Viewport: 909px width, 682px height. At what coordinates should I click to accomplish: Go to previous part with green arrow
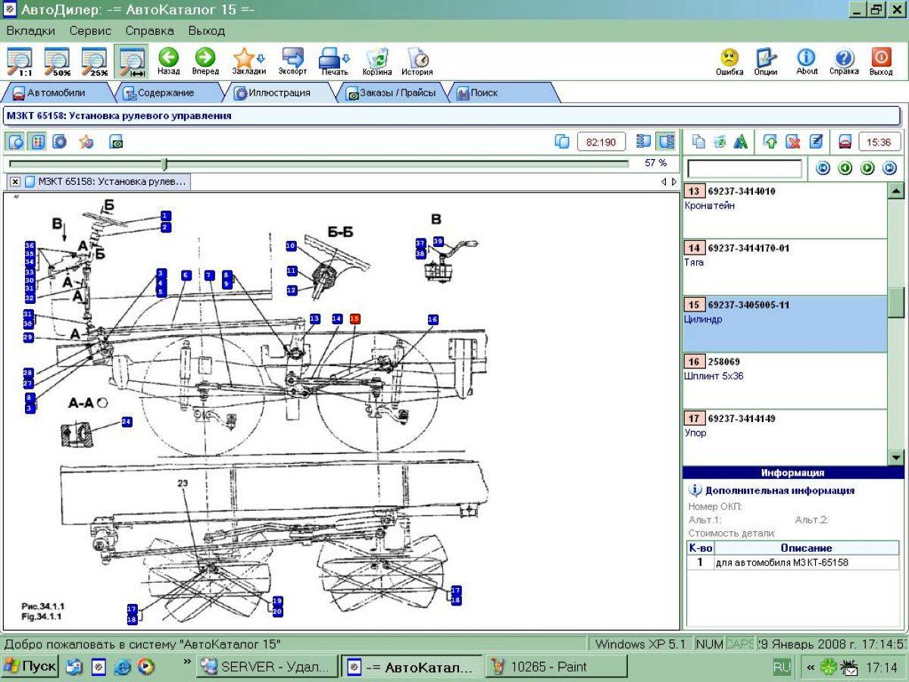tap(845, 168)
